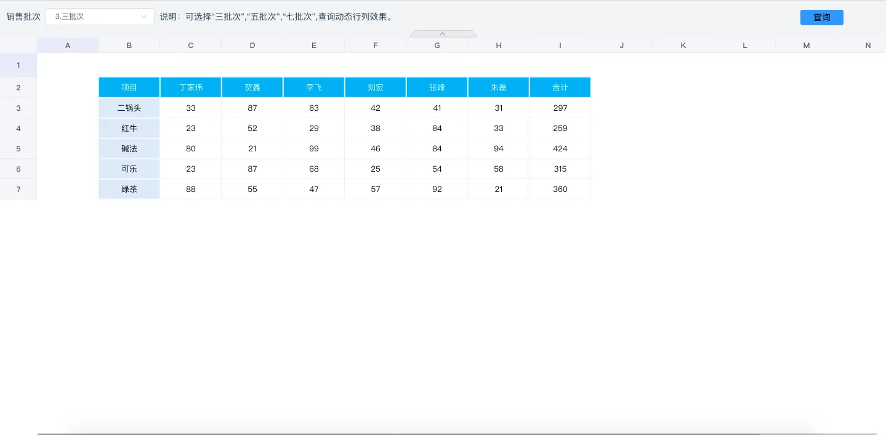The height and width of the screenshot is (435, 886).
Task: Select row 1 header
Action: (x=18, y=65)
